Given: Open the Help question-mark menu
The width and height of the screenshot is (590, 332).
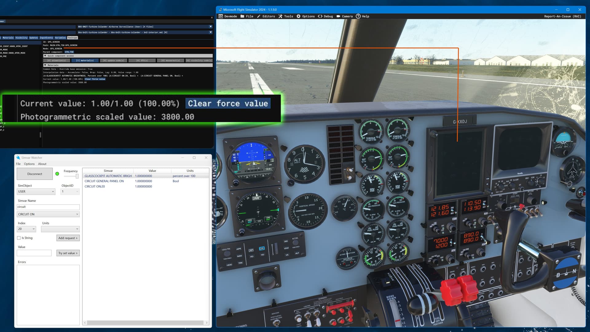Looking at the screenshot, I should click(362, 16).
